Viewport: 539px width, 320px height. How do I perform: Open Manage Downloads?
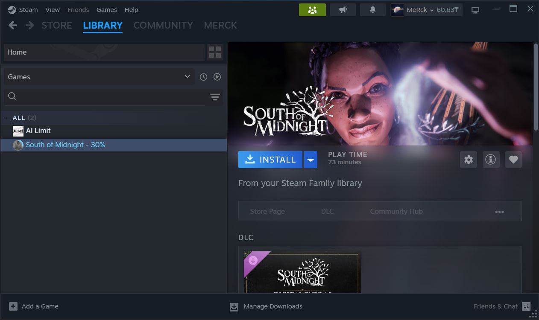pos(266,306)
